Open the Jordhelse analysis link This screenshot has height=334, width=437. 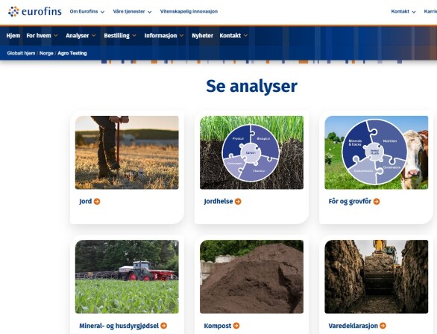pos(218,201)
